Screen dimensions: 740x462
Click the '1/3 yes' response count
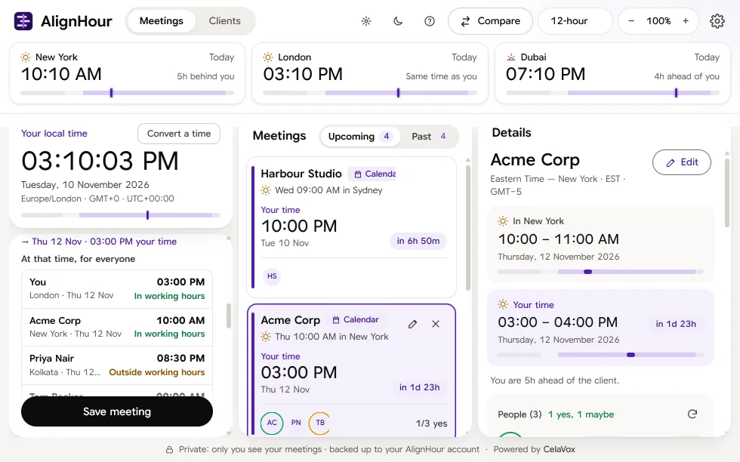(x=431, y=423)
